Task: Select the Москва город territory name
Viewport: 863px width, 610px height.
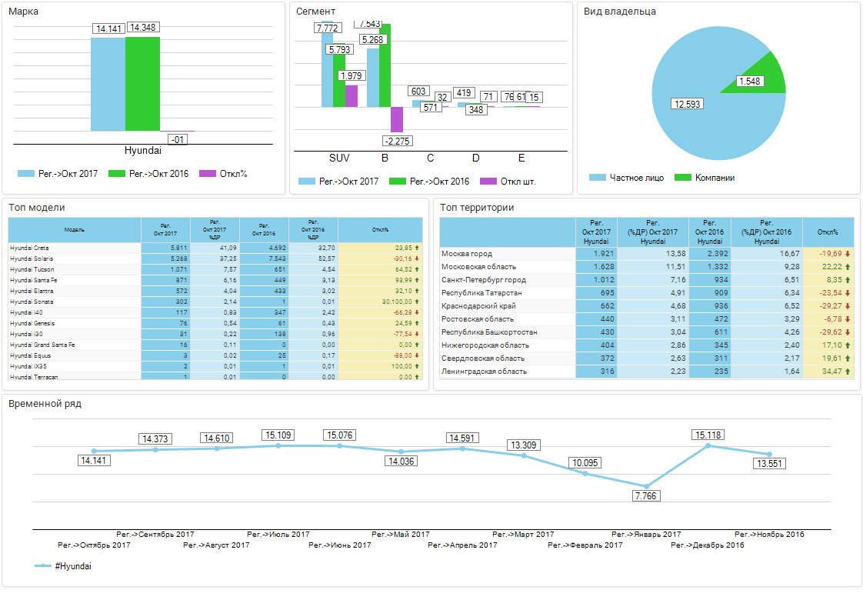Action: click(467, 254)
